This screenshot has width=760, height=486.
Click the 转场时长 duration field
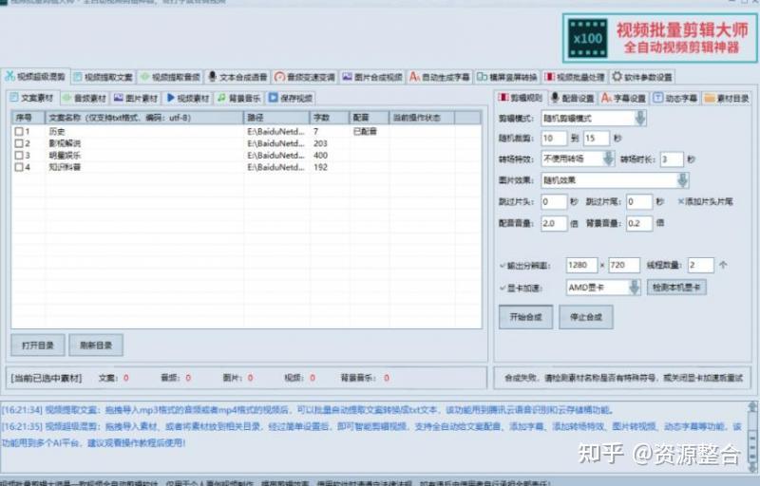pyautogui.click(x=672, y=159)
